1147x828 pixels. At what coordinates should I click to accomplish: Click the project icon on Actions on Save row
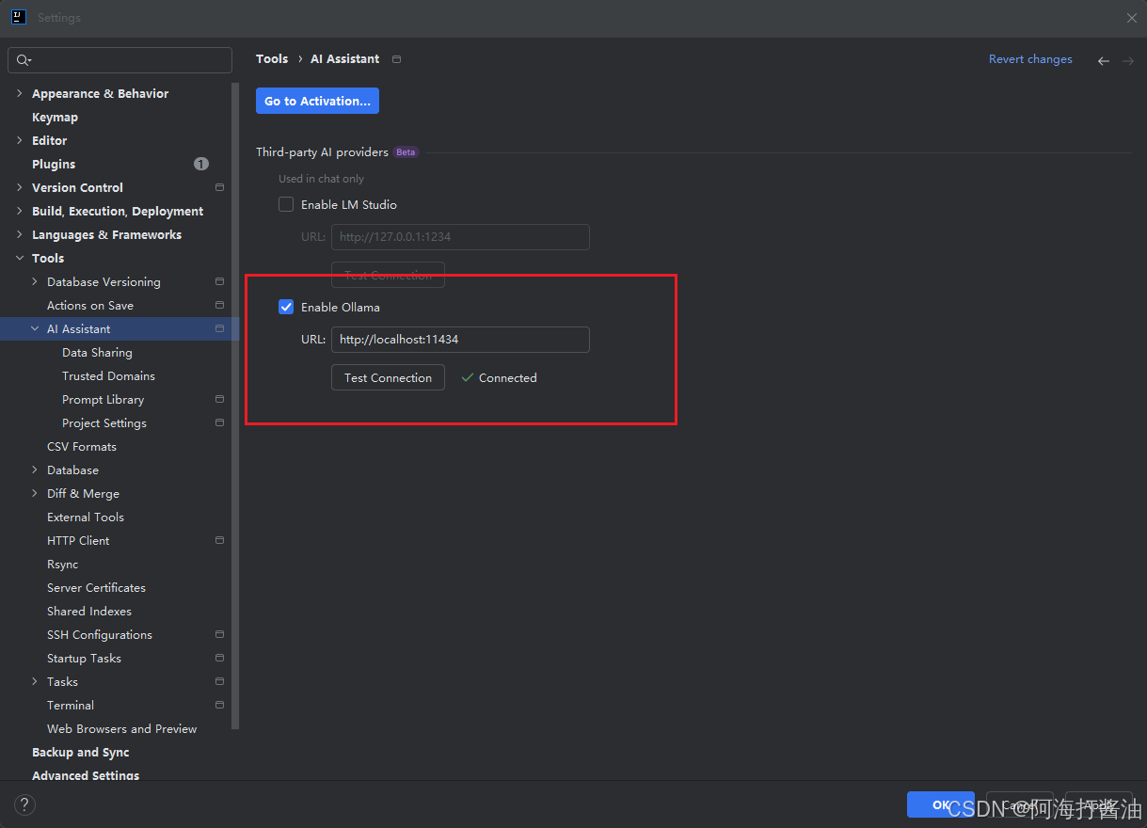click(x=219, y=305)
